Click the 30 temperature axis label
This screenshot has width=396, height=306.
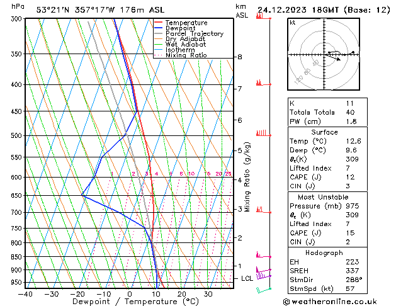point(208,294)
